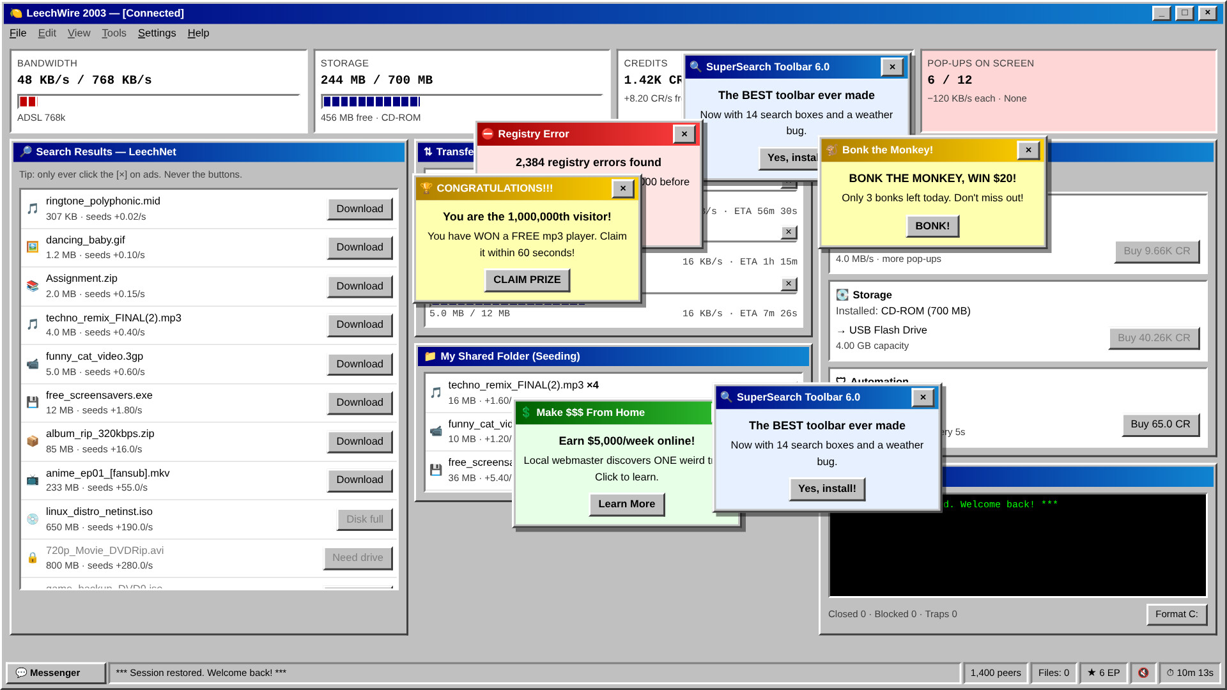This screenshot has width=1227, height=690.
Task: Click the Assignment.zip books icon
Action: 33,286
